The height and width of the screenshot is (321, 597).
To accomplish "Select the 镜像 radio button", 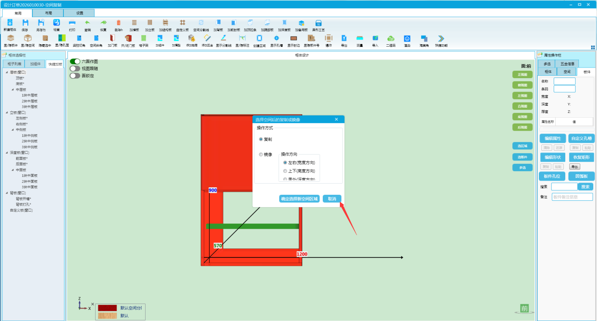I will point(261,155).
